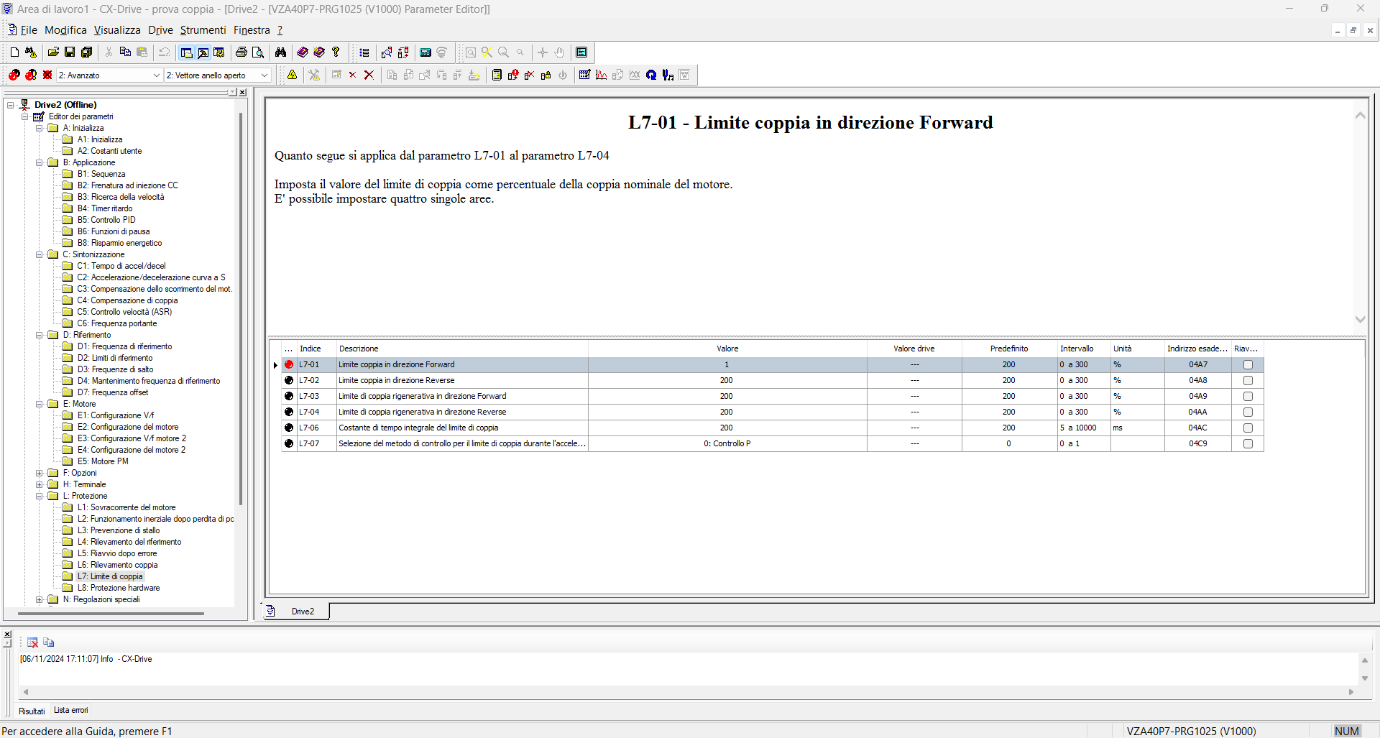Click the Print icon in toolbar
This screenshot has width=1380, height=738.
click(241, 52)
